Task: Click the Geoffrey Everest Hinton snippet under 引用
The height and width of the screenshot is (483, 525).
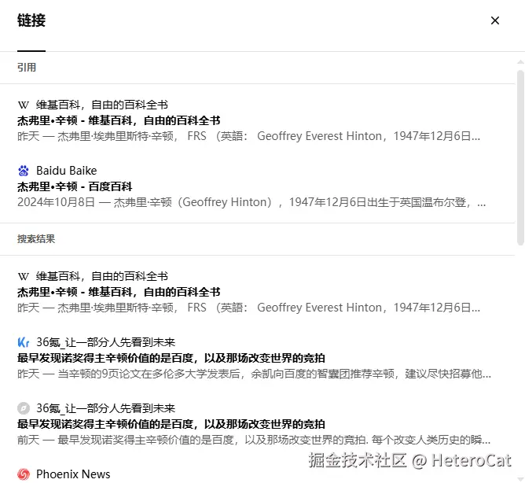Action: [x=249, y=136]
